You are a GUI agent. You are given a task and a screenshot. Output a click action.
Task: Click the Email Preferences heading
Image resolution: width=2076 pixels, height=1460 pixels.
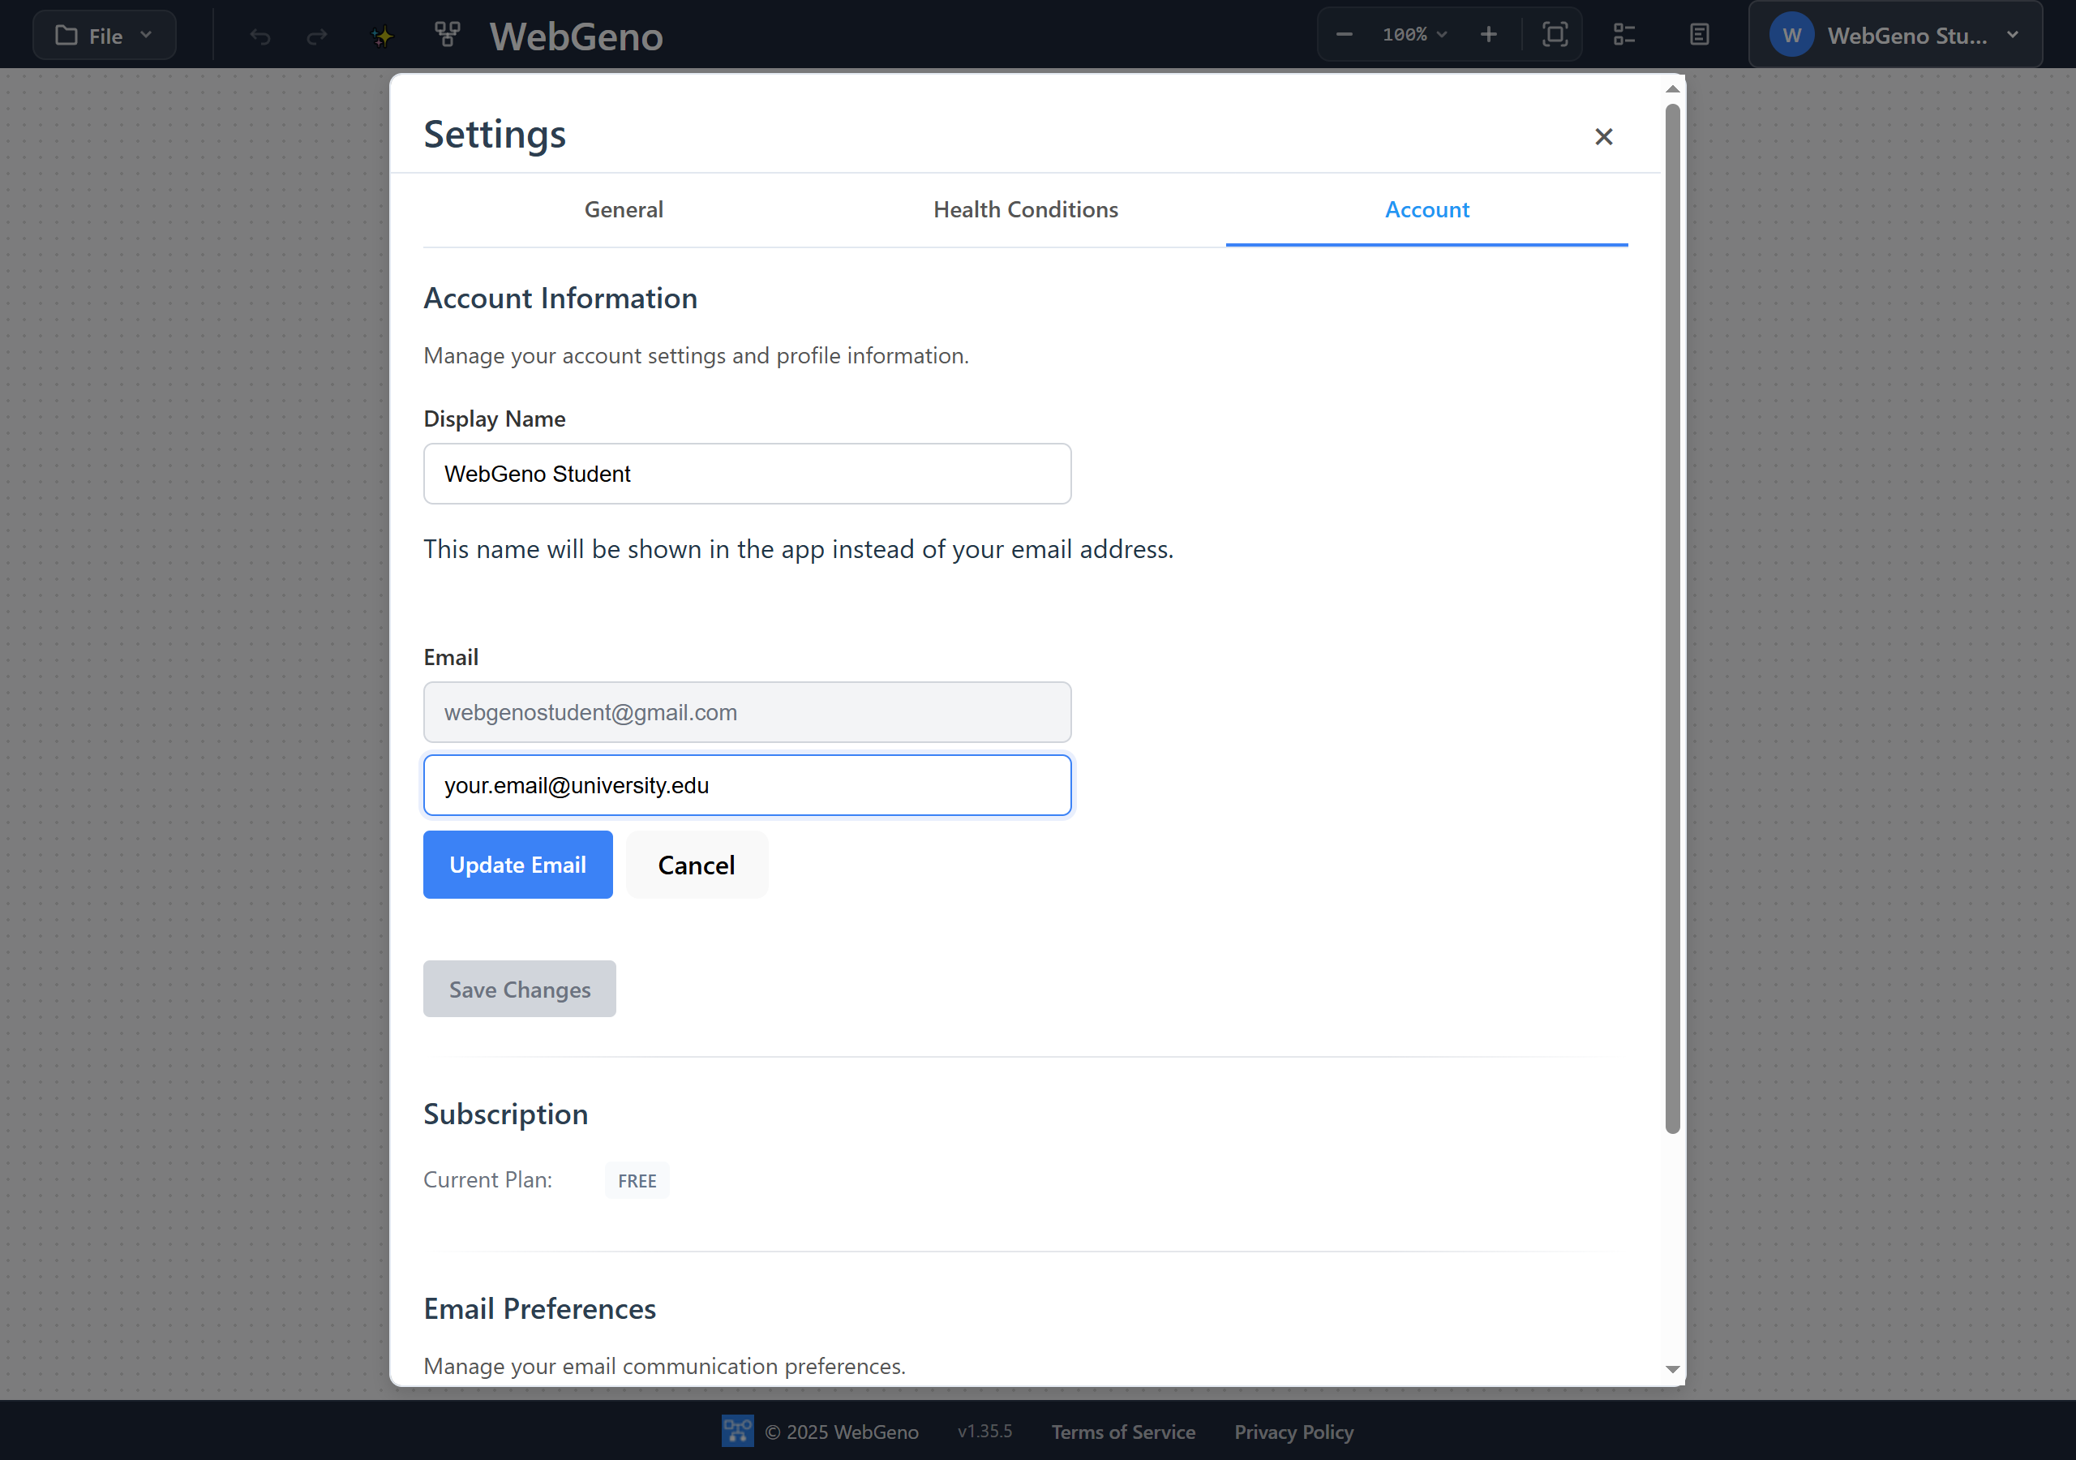point(540,1309)
